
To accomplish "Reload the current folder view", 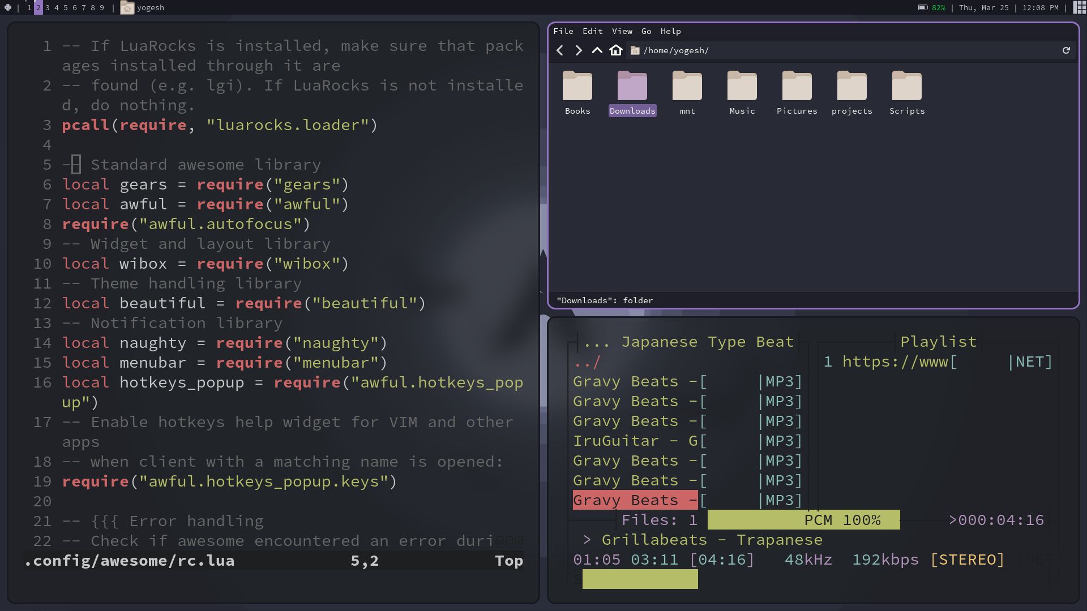I will pos(1067,50).
